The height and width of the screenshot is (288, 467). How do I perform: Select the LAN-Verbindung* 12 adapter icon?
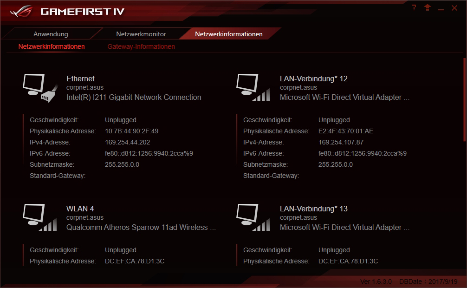pos(253,87)
